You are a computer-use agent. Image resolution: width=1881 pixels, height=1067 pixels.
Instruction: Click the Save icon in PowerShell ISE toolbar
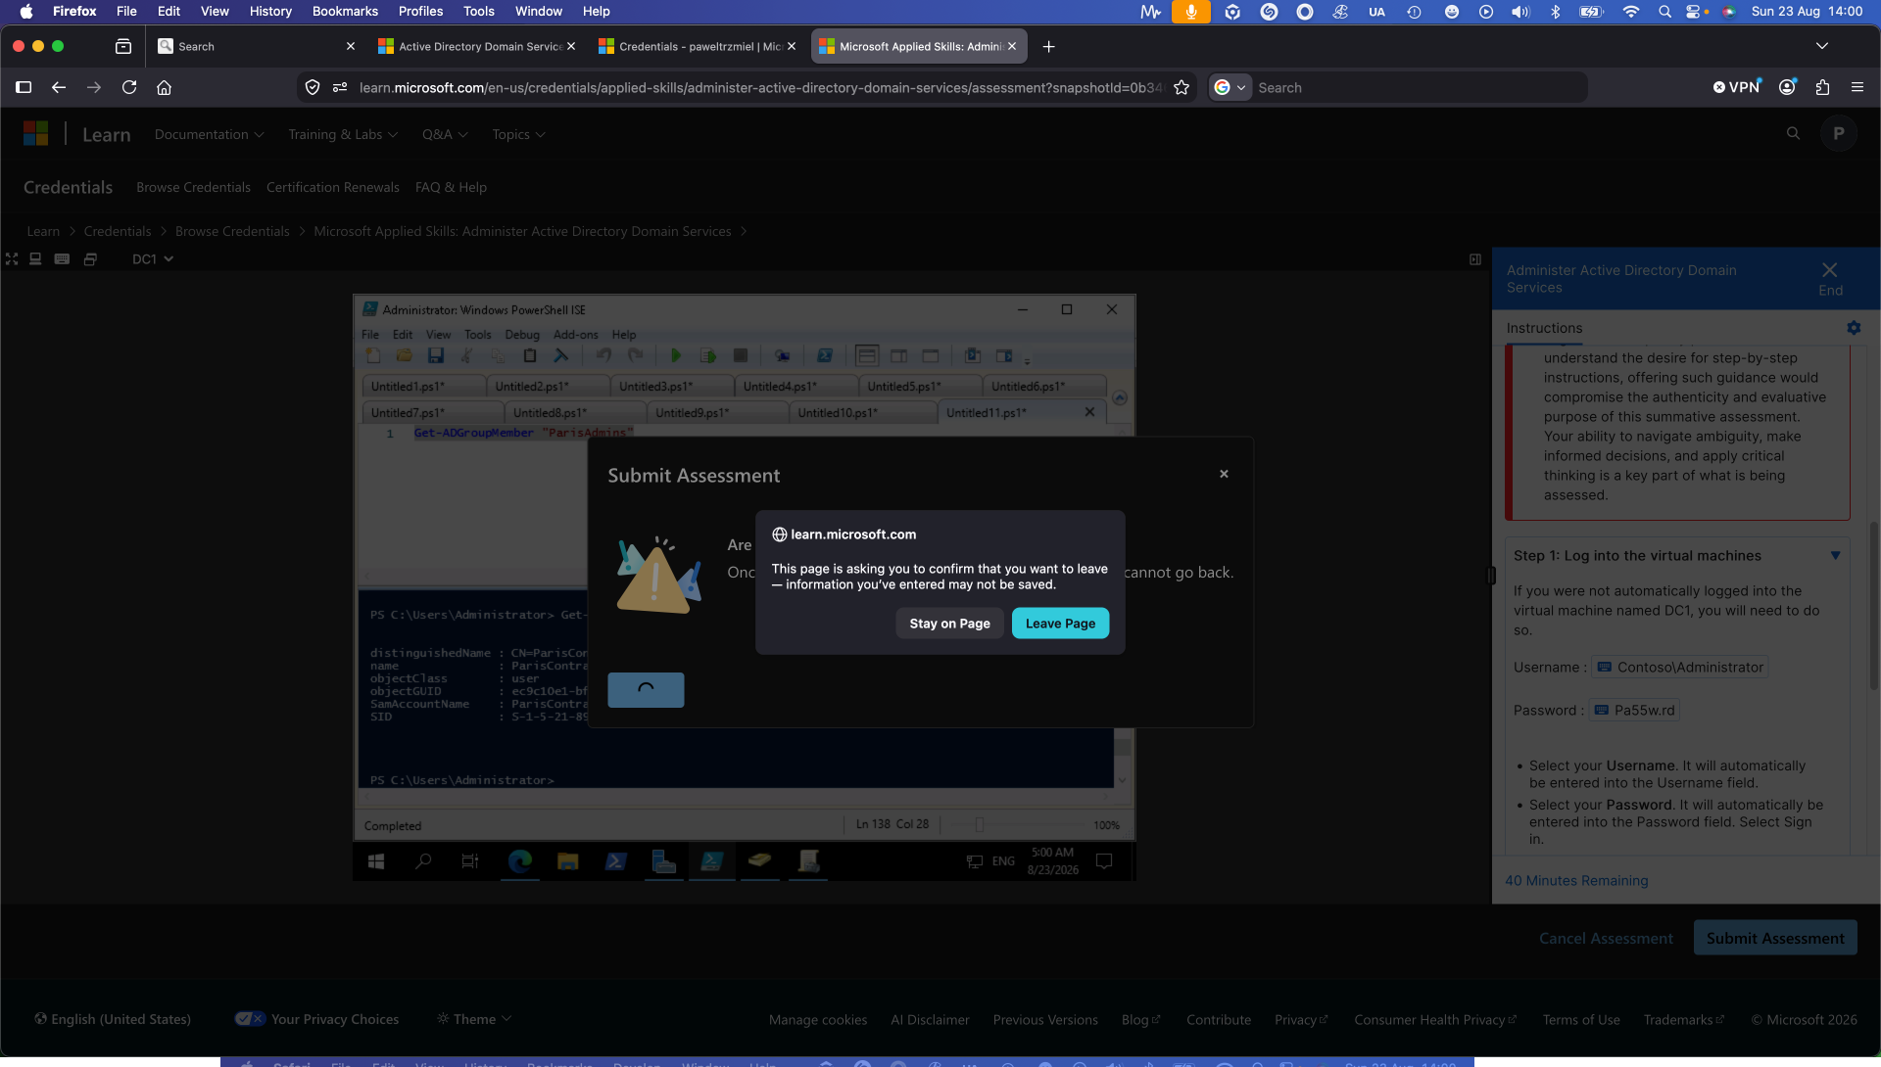[436, 355]
